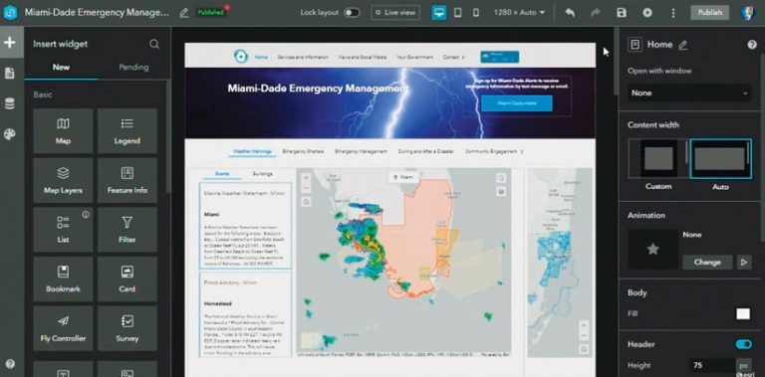Viewport: 765px width, 377px height.
Task: Click the Publish button
Action: [710, 13]
